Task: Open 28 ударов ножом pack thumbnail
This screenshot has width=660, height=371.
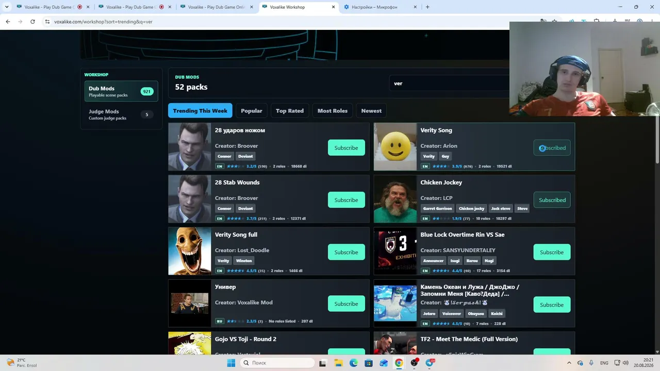Action: click(x=190, y=147)
